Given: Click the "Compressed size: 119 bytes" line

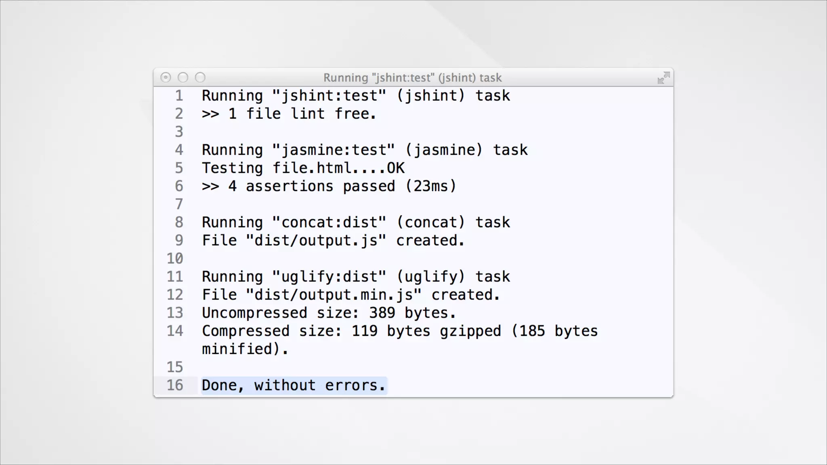Looking at the screenshot, I should [399, 331].
